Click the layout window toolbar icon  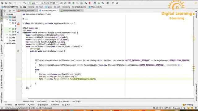[113, 3]
